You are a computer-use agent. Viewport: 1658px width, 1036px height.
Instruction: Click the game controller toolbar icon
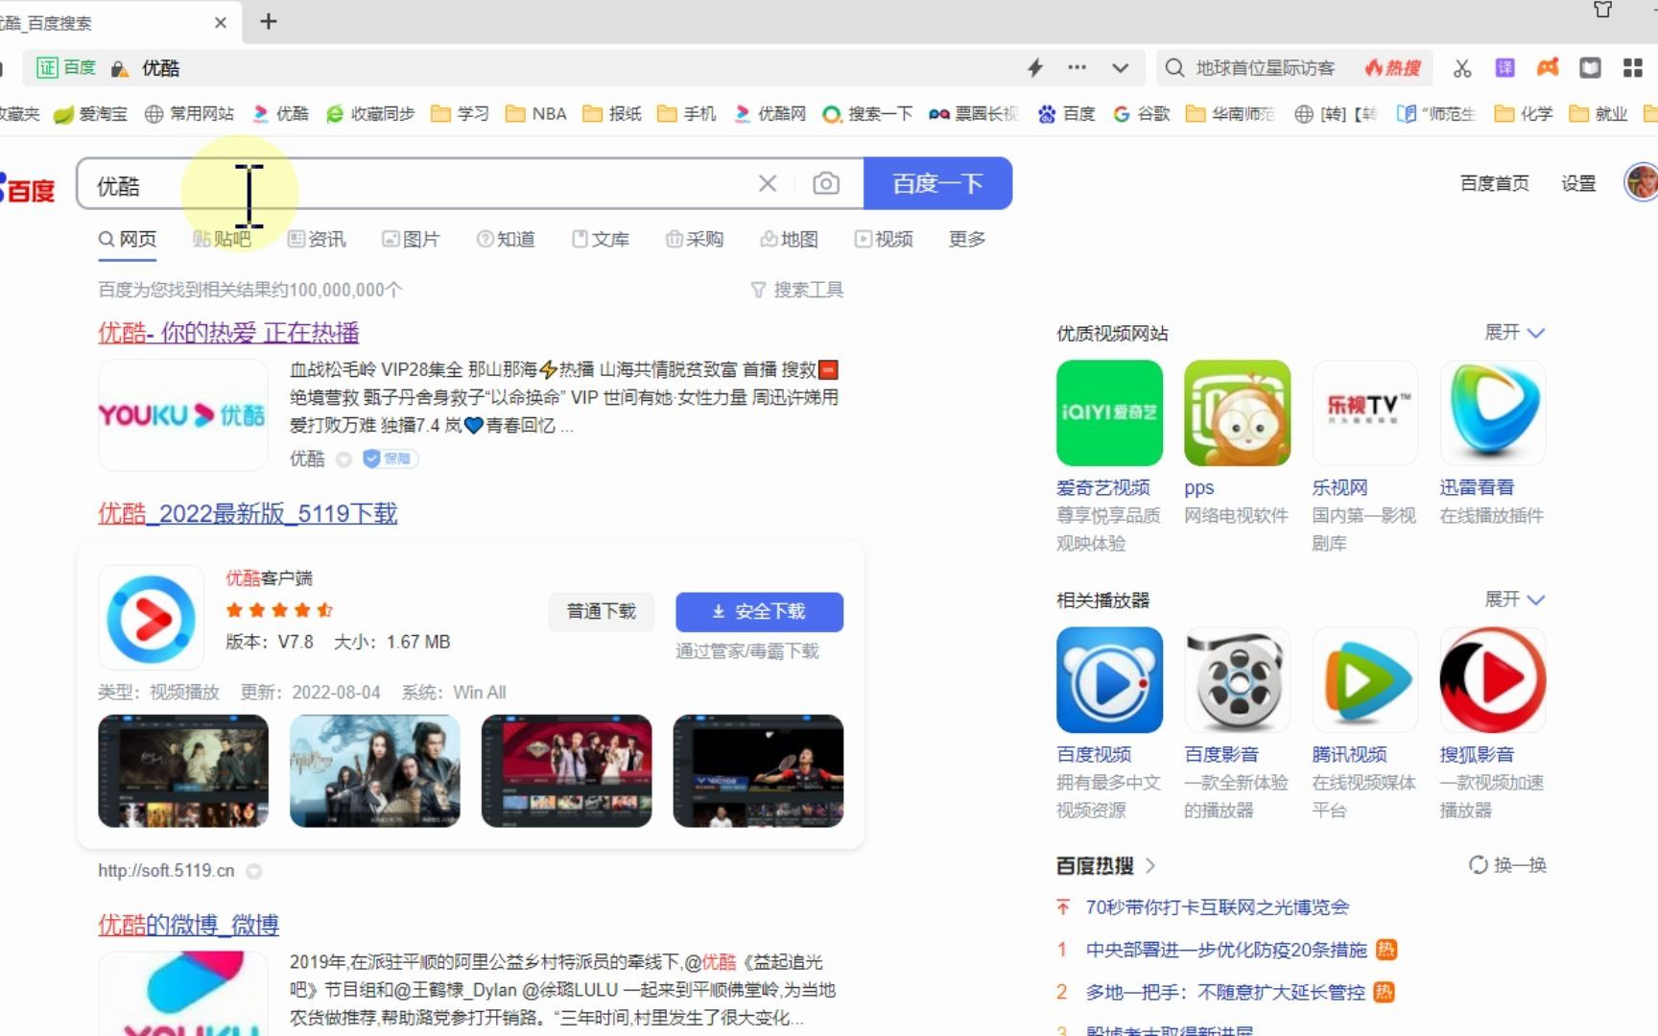[x=1548, y=68]
